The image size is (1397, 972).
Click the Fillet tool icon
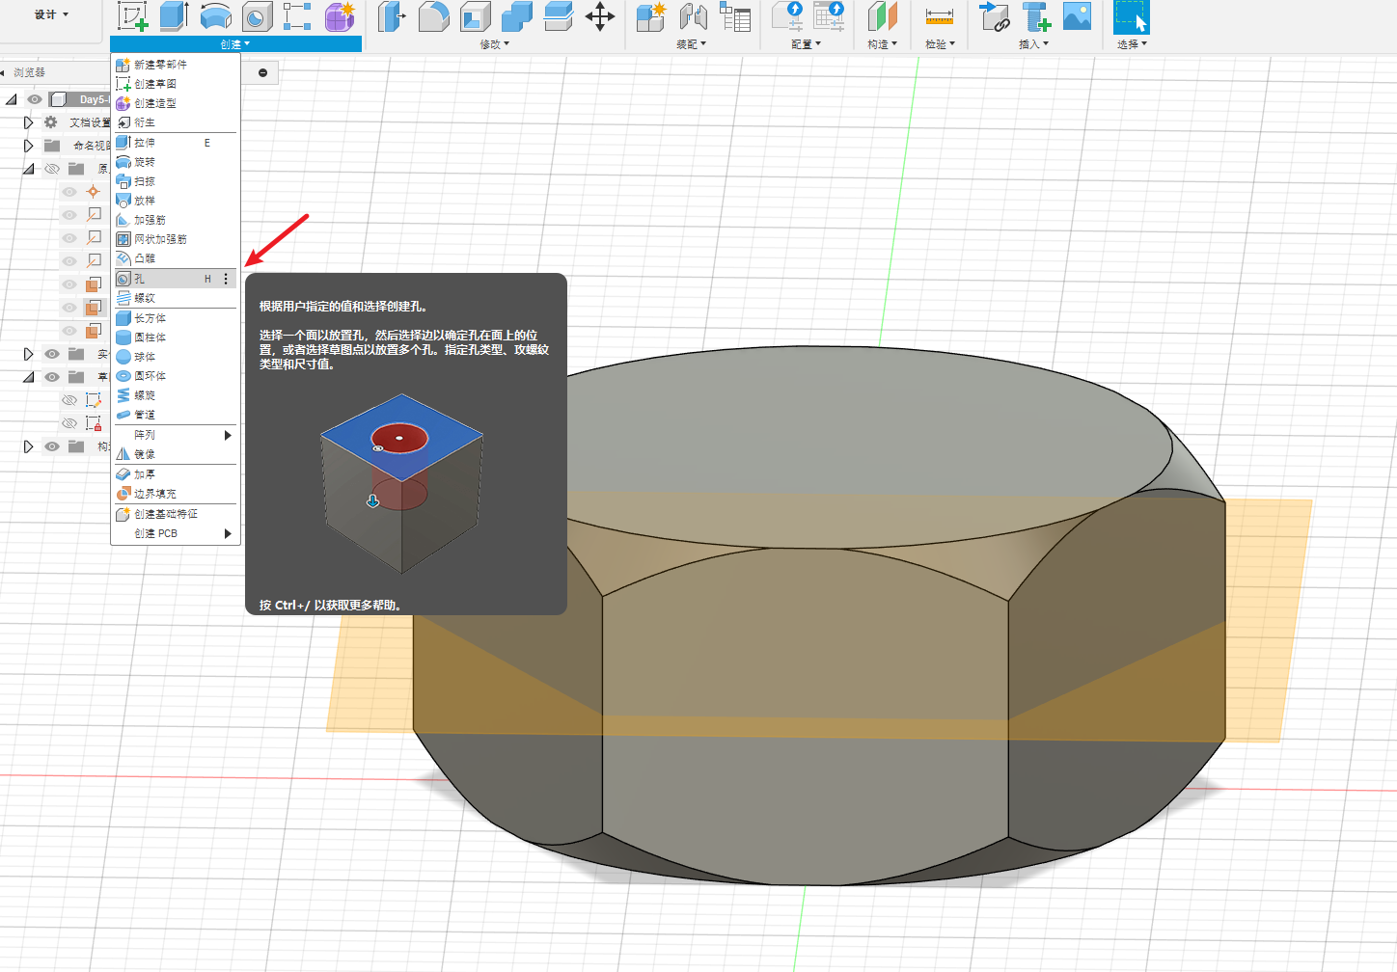pos(433,16)
